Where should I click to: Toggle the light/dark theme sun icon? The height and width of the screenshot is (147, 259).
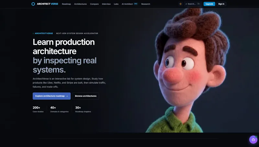pyautogui.click(x=181, y=4)
